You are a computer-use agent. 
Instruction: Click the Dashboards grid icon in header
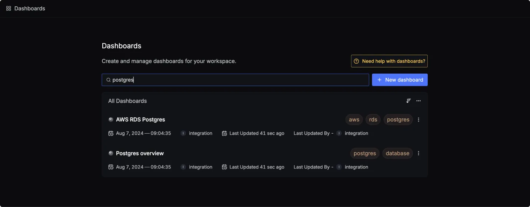pos(9,9)
